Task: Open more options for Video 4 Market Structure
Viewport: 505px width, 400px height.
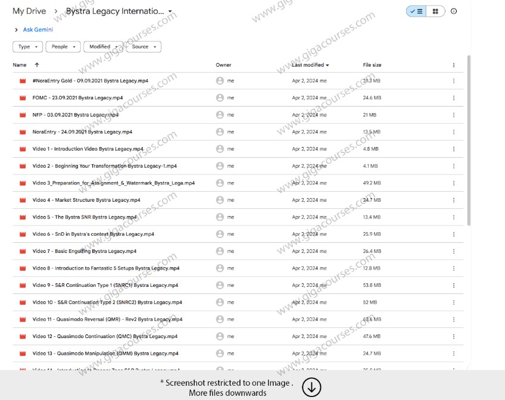Action: 454,200
